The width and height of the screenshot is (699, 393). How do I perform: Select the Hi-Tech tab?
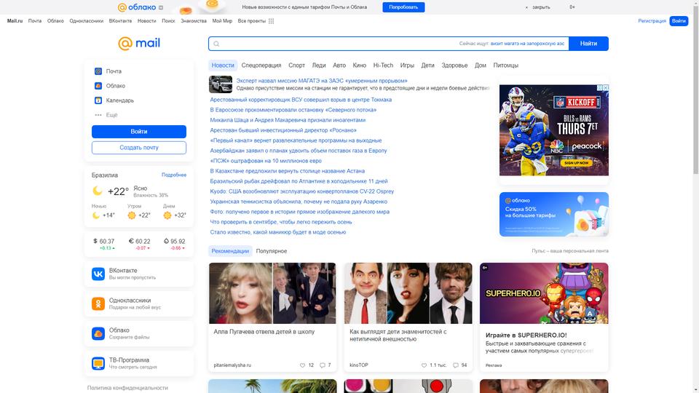[383, 65]
